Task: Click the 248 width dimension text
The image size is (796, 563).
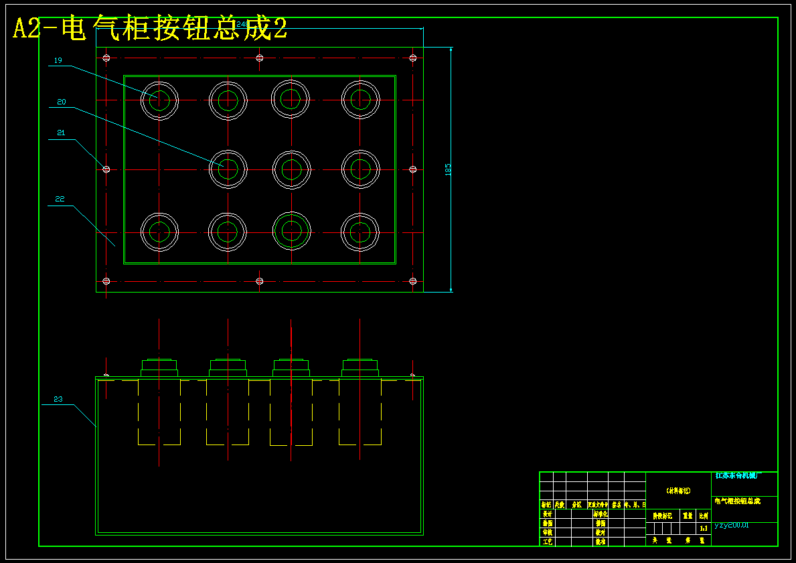Action: [x=242, y=24]
